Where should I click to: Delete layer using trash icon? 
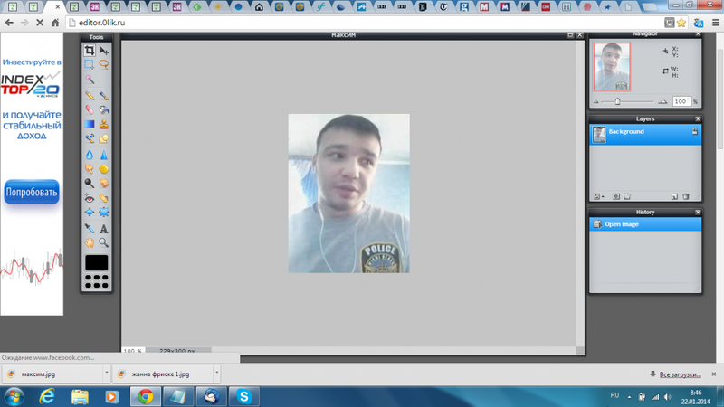pyautogui.click(x=686, y=195)
